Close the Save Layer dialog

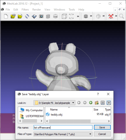(x=108, y=94)
